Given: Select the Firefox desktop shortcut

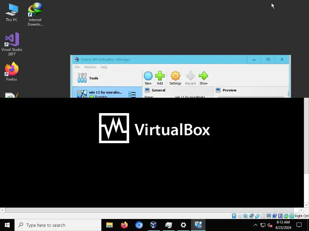Looking at the screenshot, I should tap(12, 72).
